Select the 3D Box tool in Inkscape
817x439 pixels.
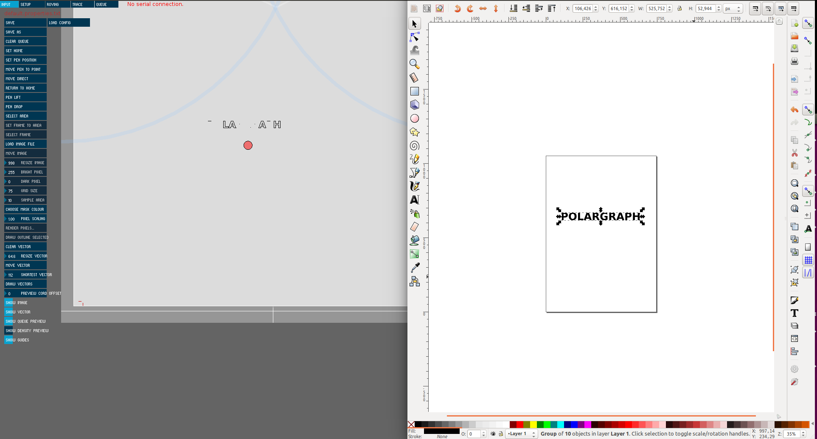[415, 105]
